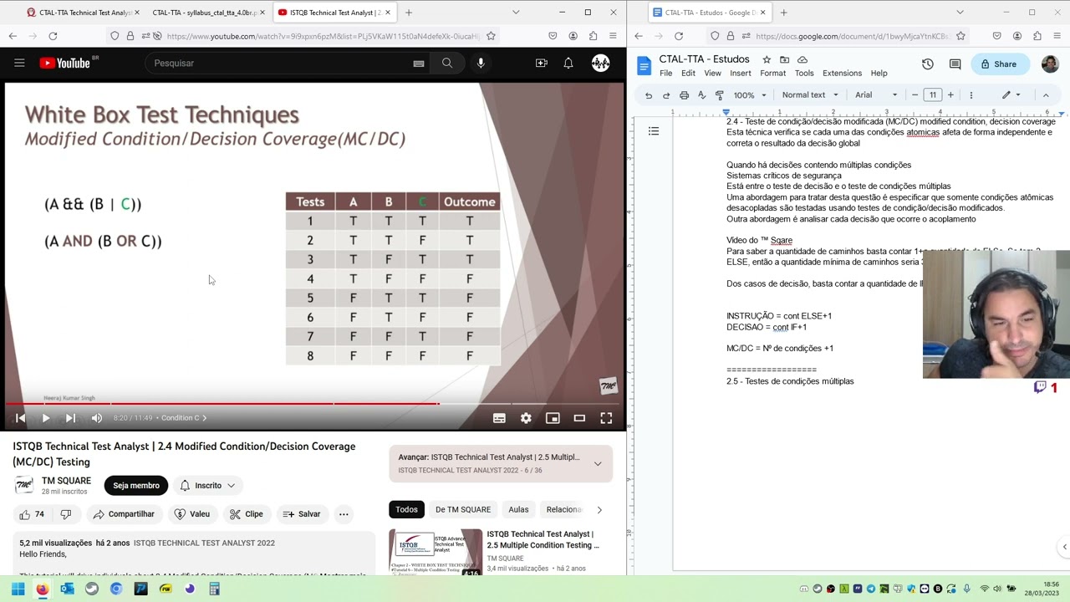The image size is (1070, 602).
Task: Click the Salvar button
Action: [302, 514]
